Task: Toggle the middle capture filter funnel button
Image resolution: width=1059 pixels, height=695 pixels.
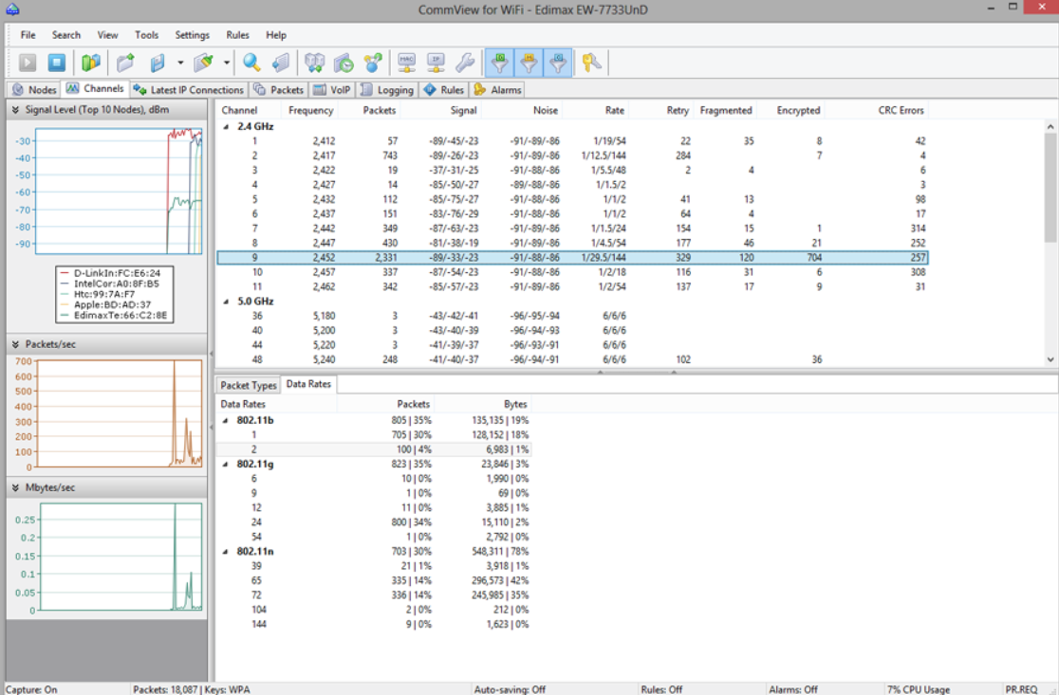Action: click(x=529, y=63)
